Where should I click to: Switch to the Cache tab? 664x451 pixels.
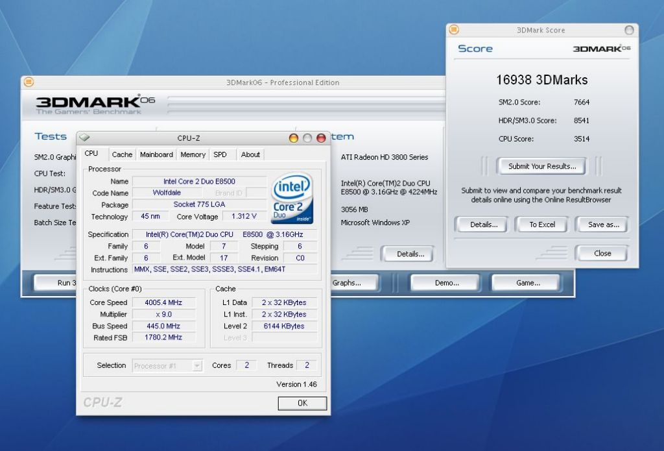point(122,154)
